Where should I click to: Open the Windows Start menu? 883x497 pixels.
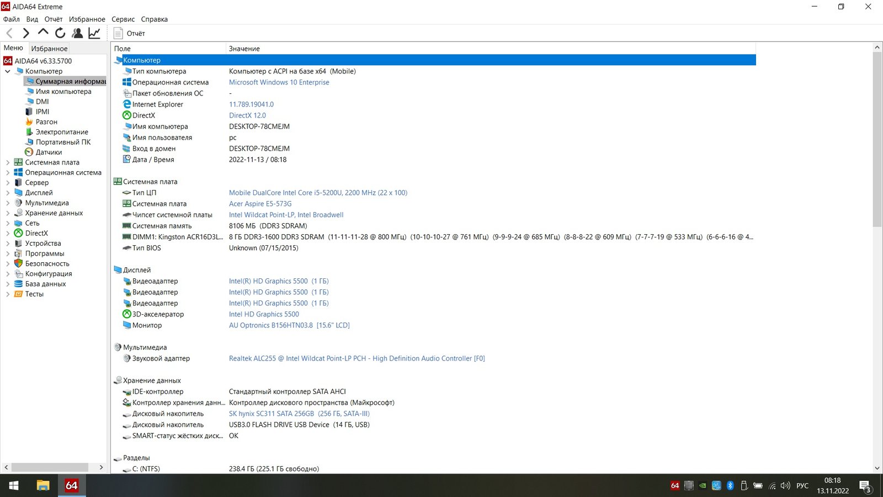click(14, 485)
